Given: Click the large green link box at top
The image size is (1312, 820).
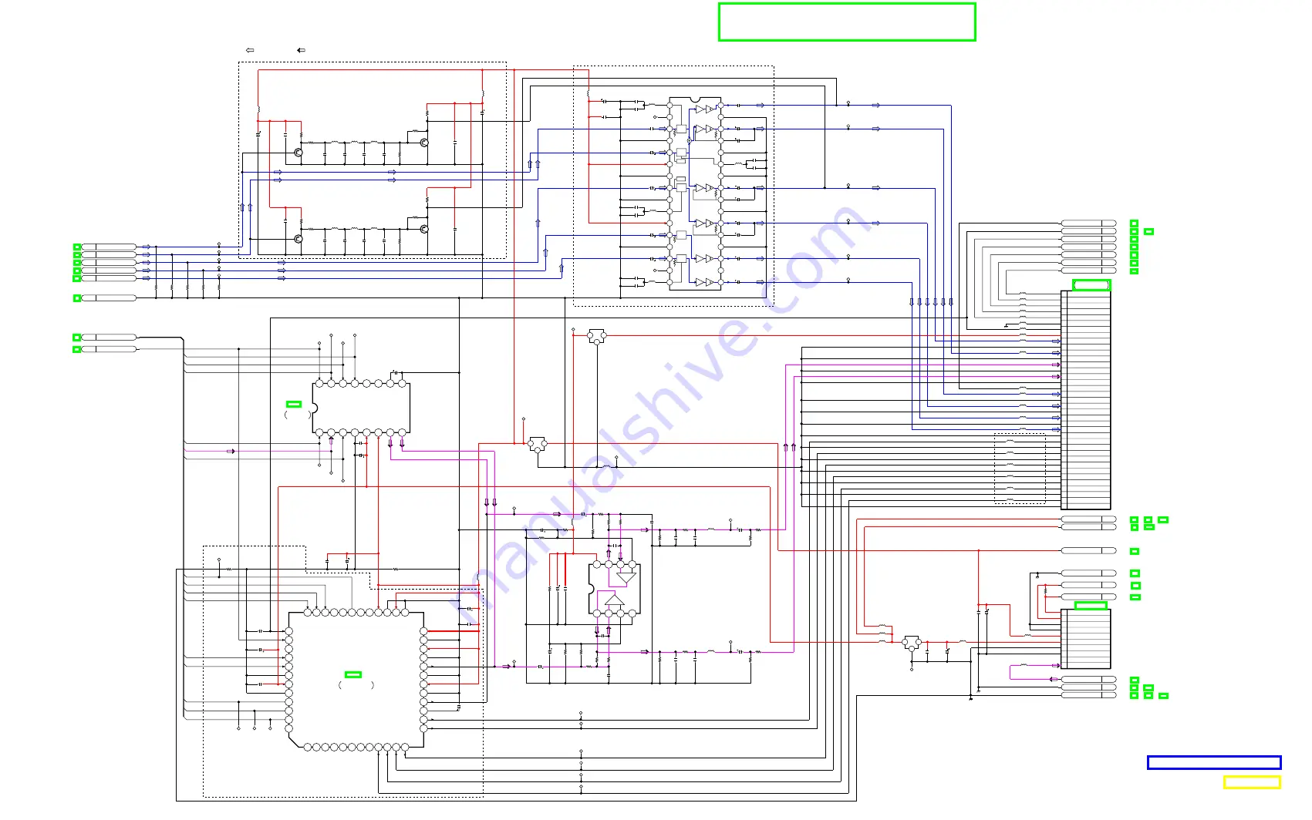Looking at the screenshot, I should coord(847,22).
